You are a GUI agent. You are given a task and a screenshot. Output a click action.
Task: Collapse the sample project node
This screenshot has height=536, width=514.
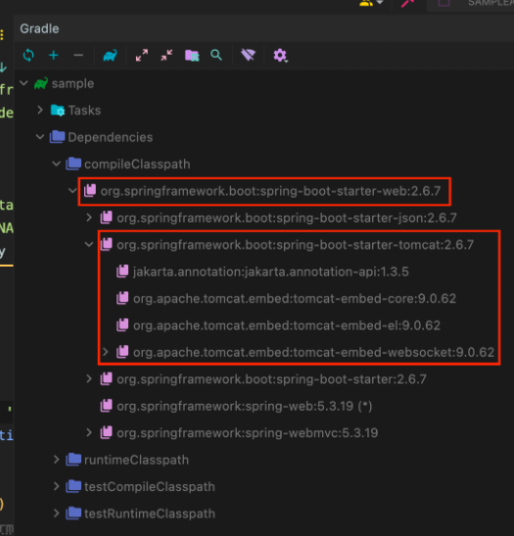(x=23, y=83)
